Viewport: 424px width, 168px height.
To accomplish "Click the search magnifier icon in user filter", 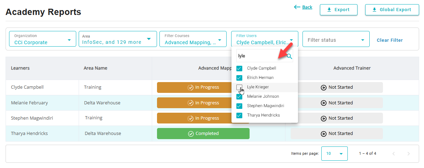I will 289,56.
